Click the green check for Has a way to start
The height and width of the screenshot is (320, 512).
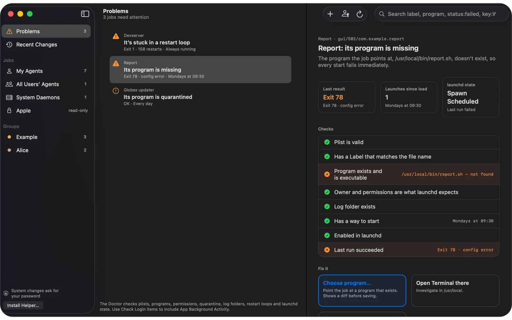(327, 221)
